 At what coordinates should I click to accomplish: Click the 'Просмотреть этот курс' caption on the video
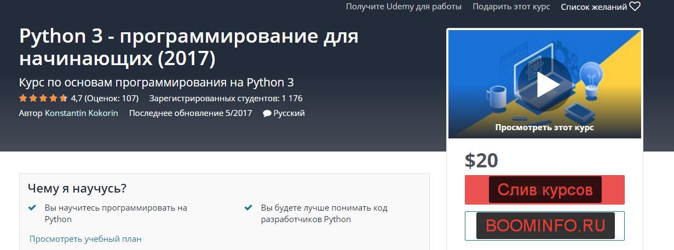[x=544, y=127]
